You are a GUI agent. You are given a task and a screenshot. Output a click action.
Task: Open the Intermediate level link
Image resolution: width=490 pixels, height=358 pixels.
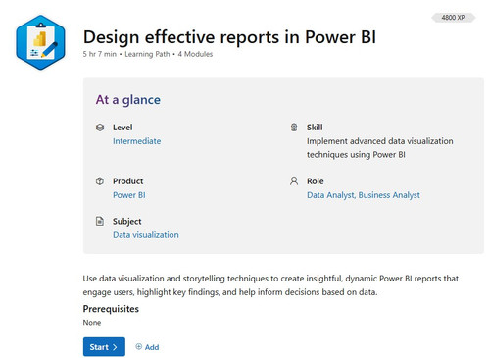137,141
